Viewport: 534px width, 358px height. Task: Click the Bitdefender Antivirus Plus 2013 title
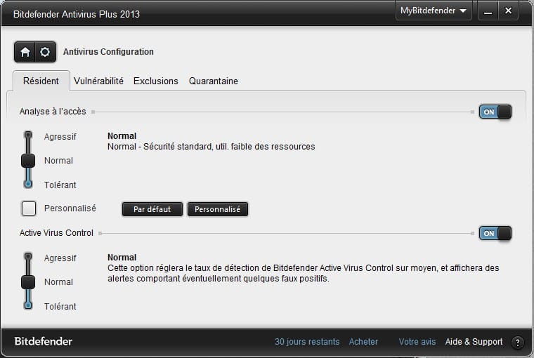[77, 14]
